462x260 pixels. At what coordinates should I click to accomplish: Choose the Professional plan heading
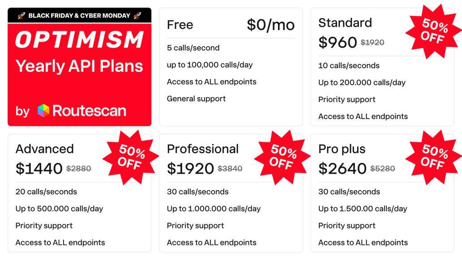pos(203,149)
